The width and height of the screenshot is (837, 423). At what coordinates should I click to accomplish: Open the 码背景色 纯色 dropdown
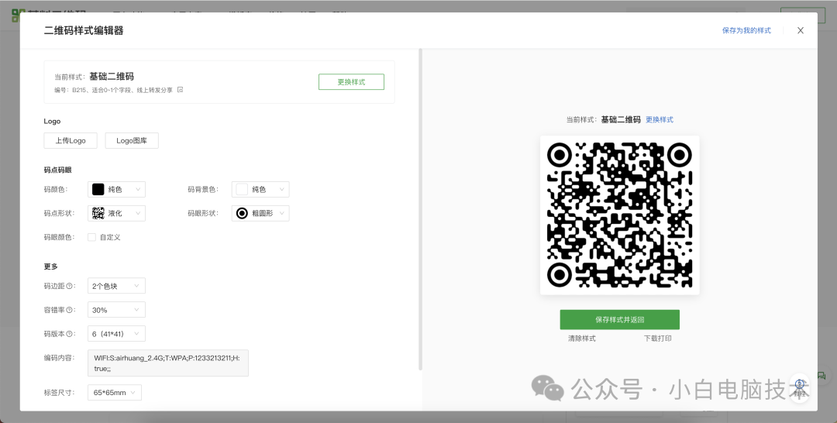[260, 189]
